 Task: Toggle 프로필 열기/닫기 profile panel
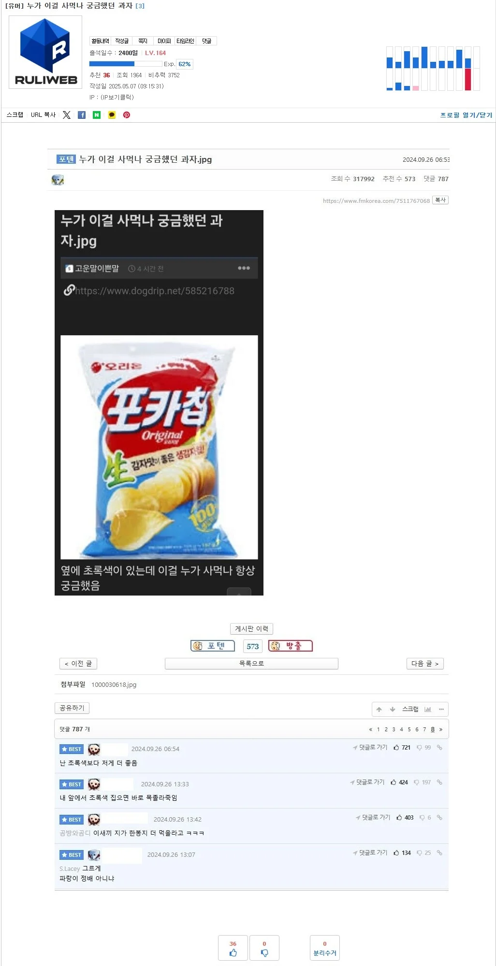point(466,115)
